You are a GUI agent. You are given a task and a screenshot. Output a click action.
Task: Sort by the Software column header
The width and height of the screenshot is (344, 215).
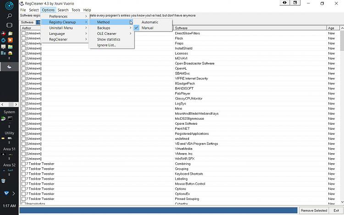tap(250, 28)
